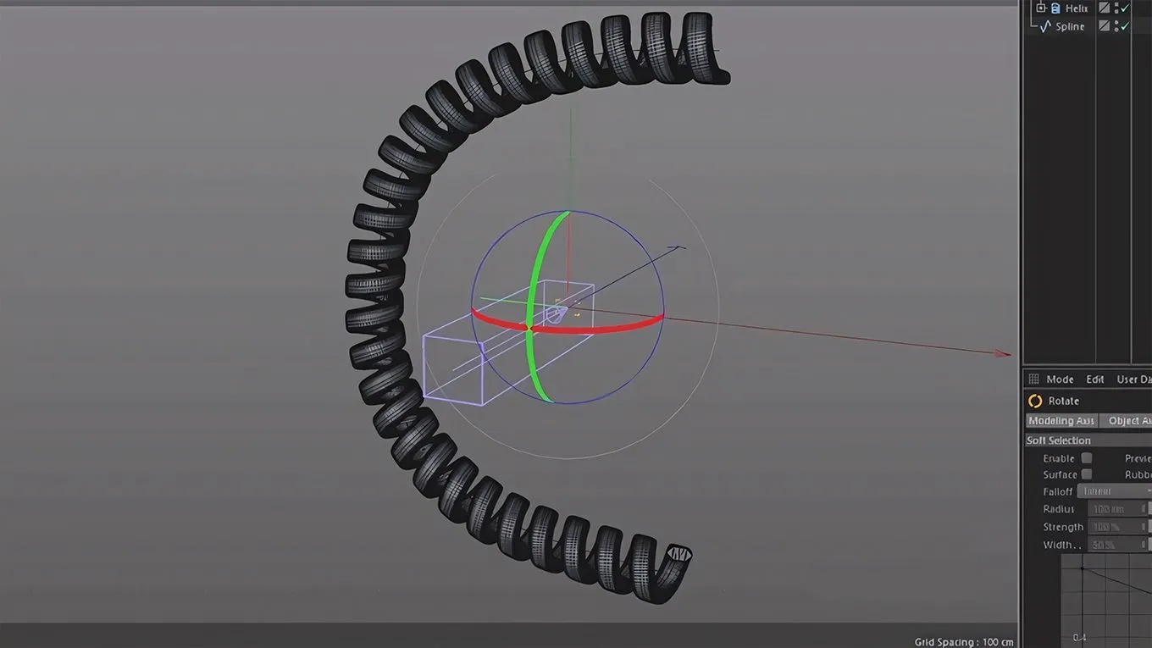Toggle the green checkmark beside Helix
The width and height of the screenshot is (1152, 648).
coord(1123,8)
